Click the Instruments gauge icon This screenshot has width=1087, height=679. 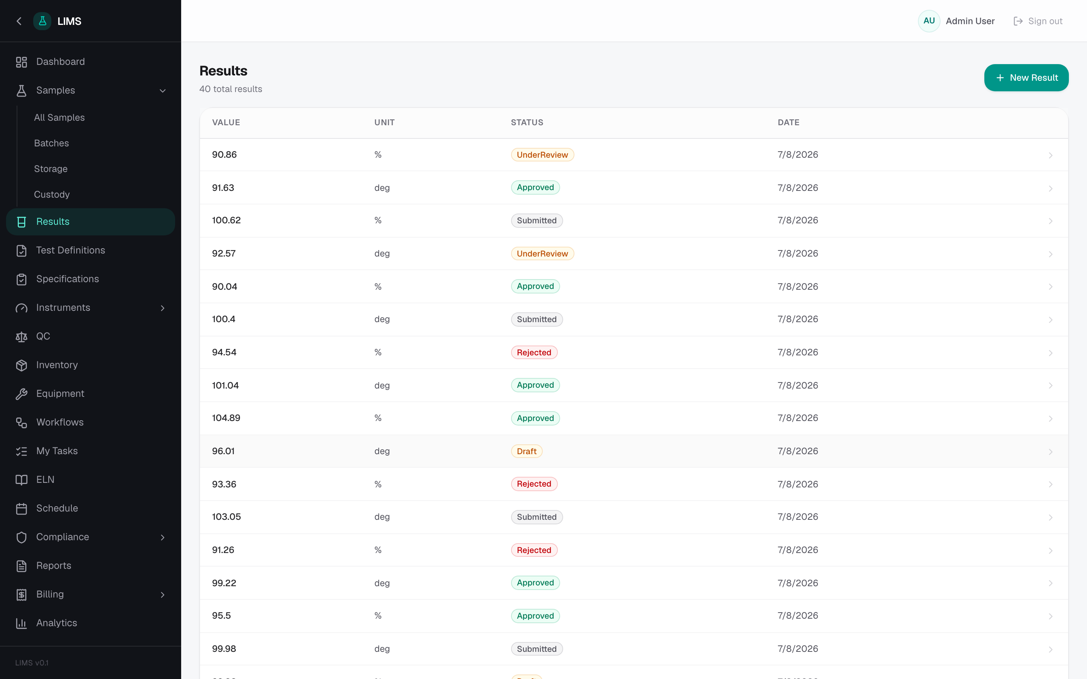pos(22,308)
